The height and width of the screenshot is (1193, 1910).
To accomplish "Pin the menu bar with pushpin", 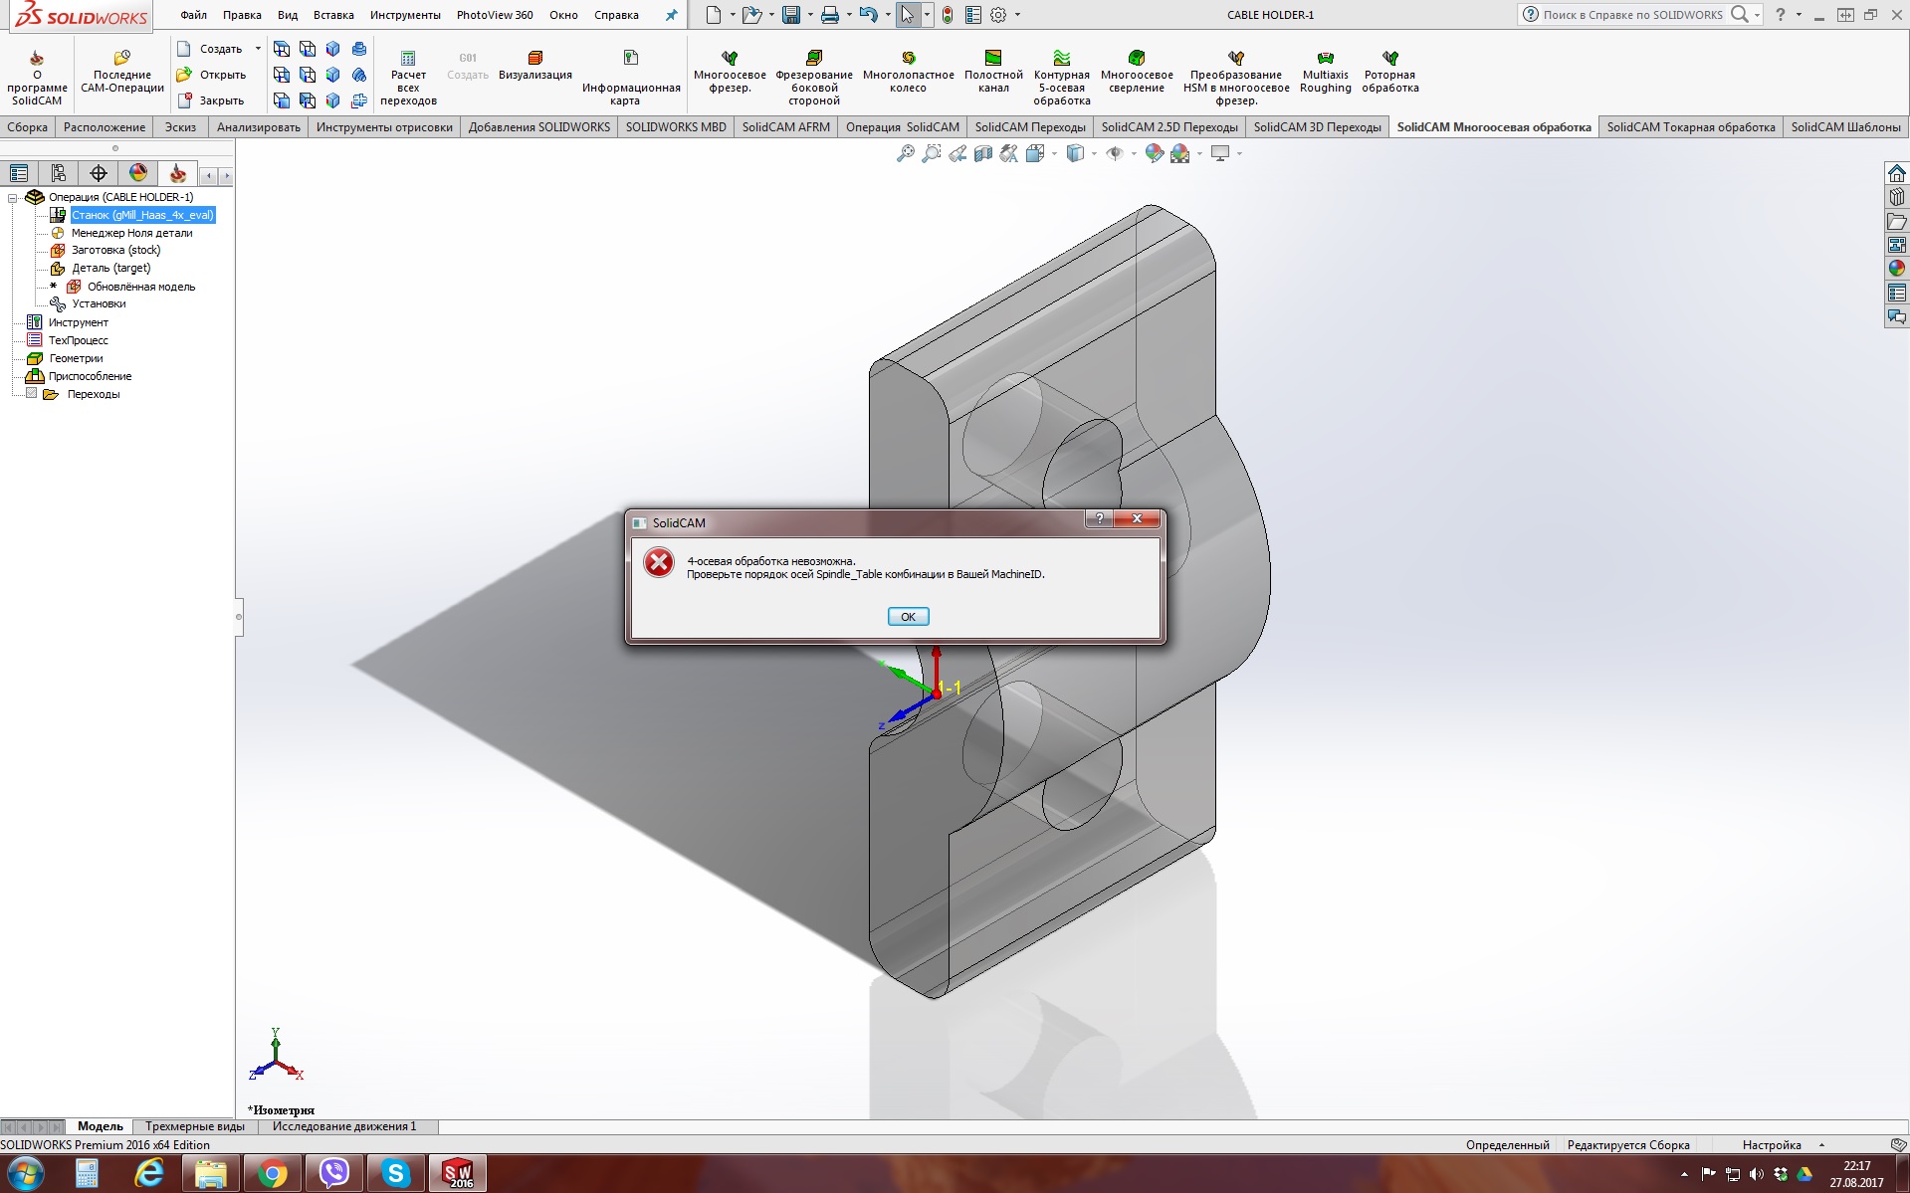I will pos(671,15).
